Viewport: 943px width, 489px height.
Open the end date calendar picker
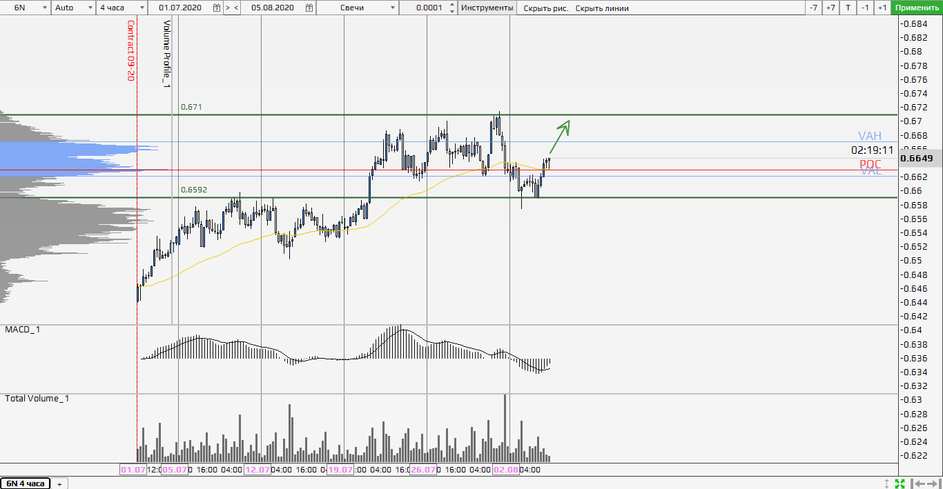[310, 8]
